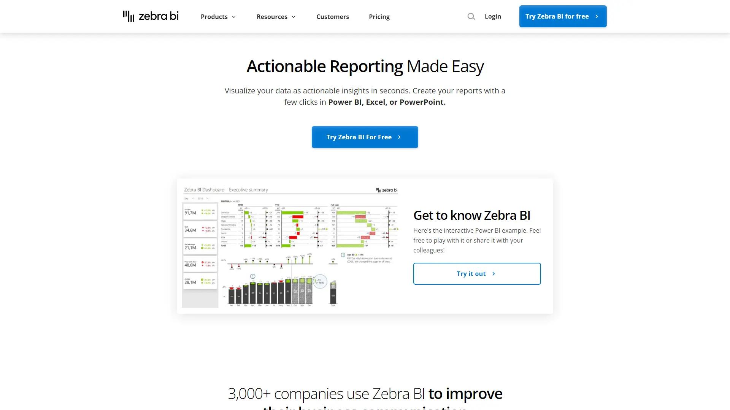730x410 pixels.
Task: Go to the Customers page
Action: 333,17
